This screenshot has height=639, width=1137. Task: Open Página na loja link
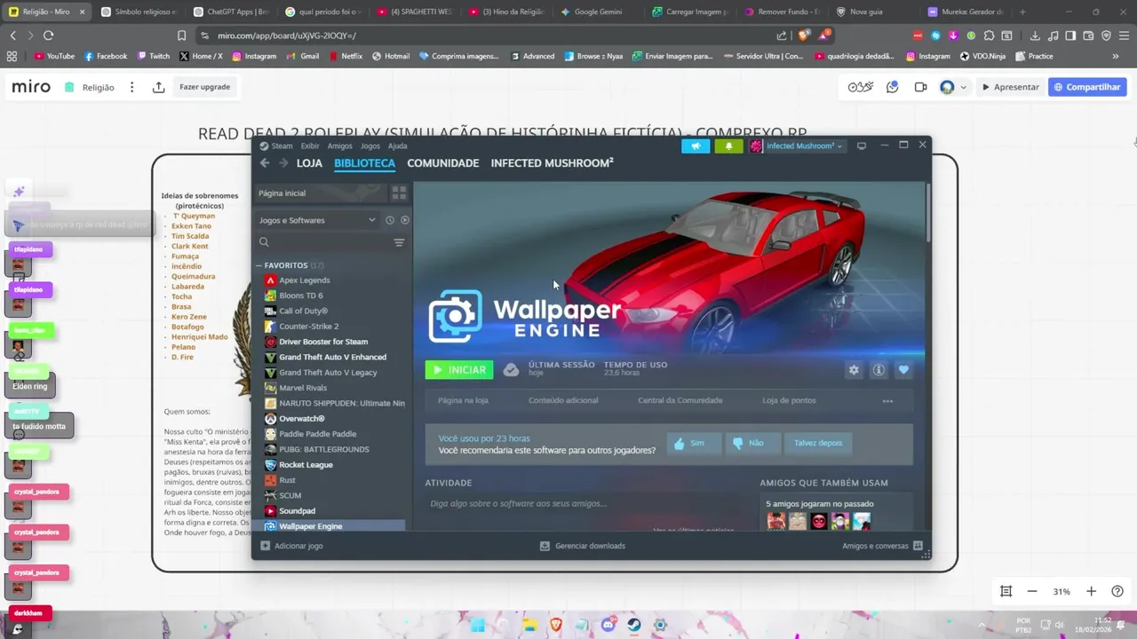coord(463,400)
